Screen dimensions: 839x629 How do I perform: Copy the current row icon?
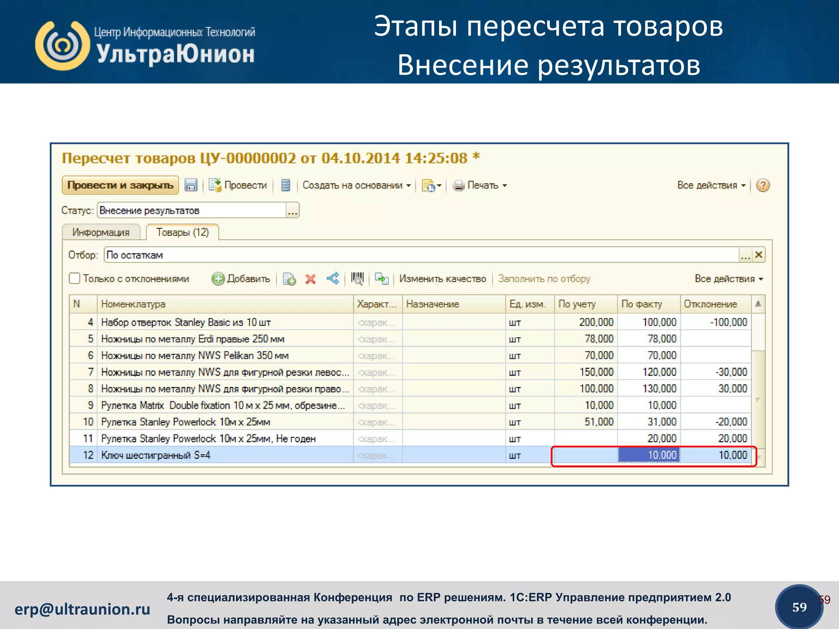pyautogui.click(x=289, y=279)
